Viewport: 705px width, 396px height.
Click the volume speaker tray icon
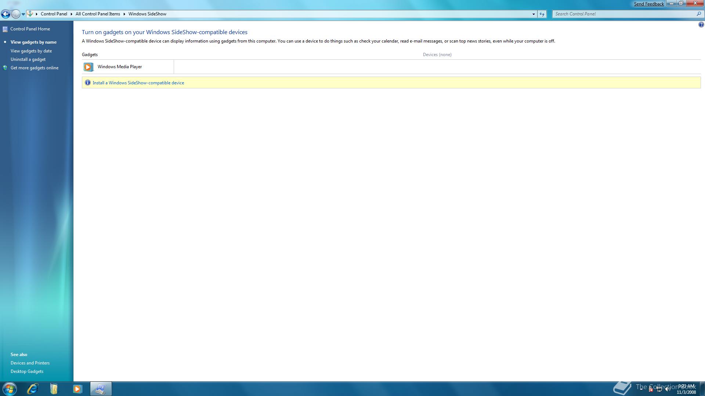point(668,389)
